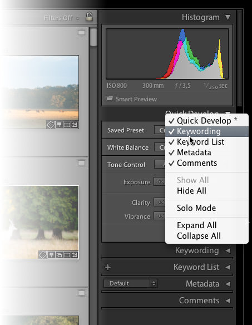Click collection badge on second thumbnail
Viewport: 252px width, 325px height.
tap(59, 255)
